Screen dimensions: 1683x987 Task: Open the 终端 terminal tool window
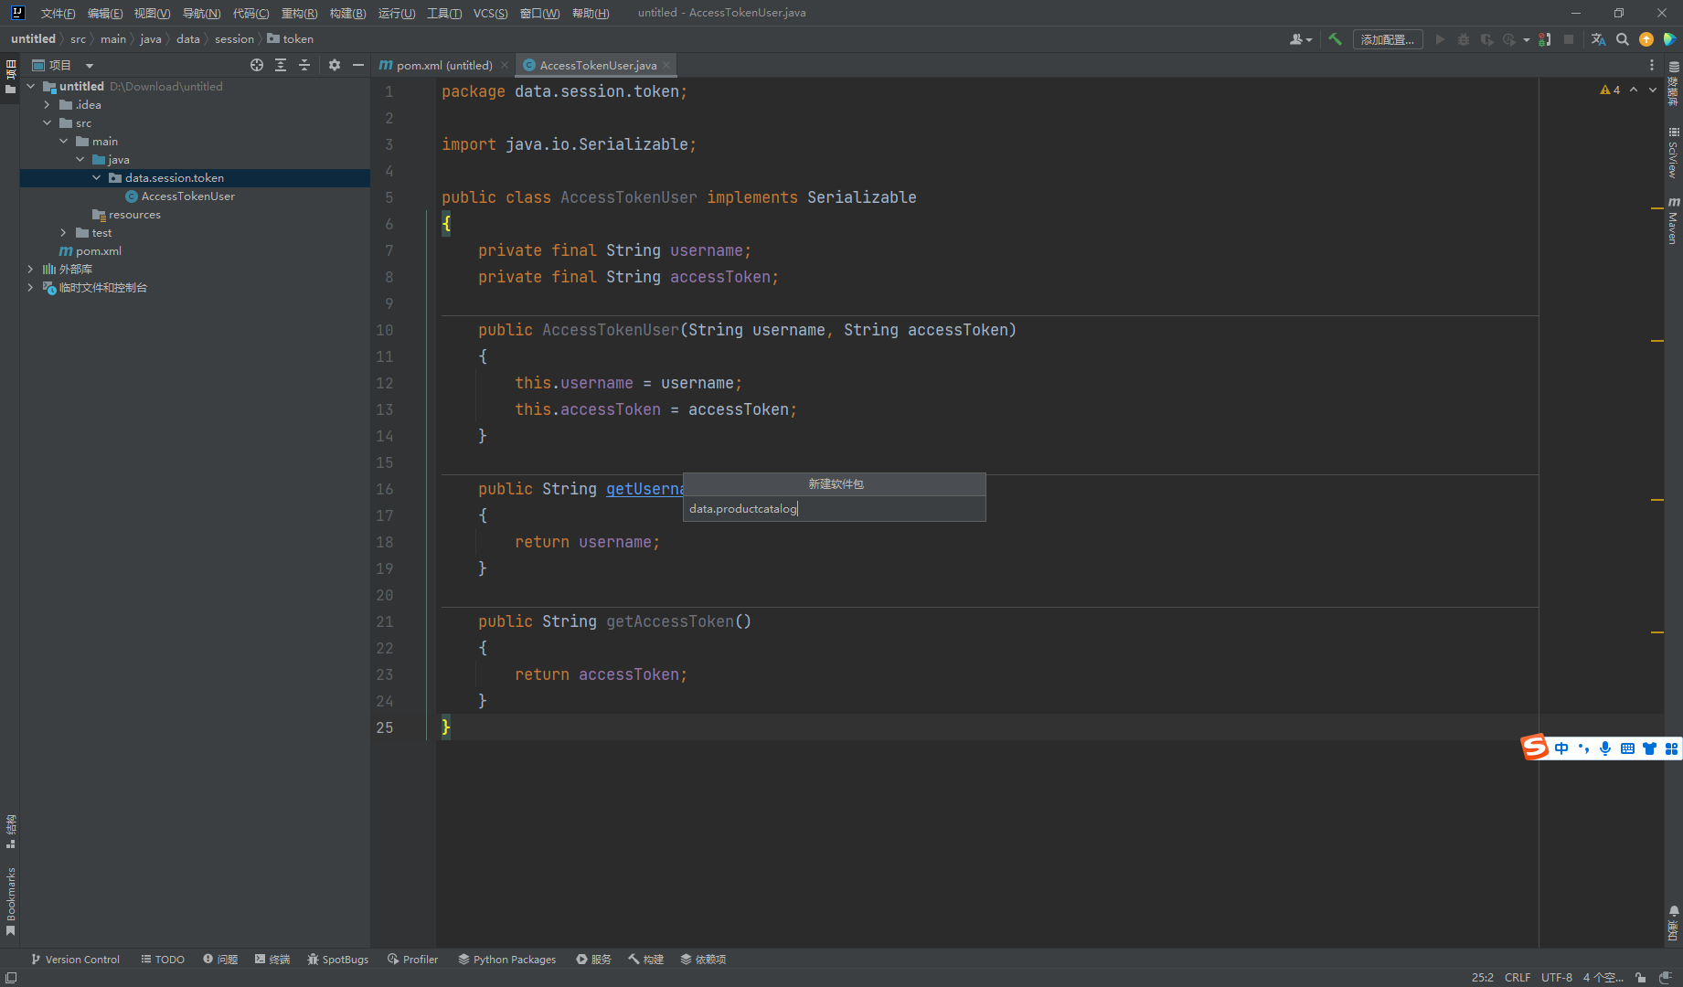[272, 960]
